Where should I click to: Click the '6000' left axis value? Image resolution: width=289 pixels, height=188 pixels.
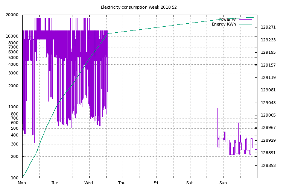click(x=13, y=52)
